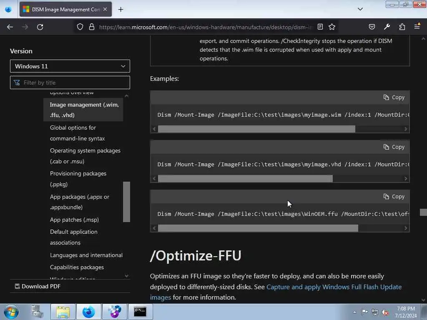
Task: Show hidden system tray icons
Action: (x=354, y=312)
